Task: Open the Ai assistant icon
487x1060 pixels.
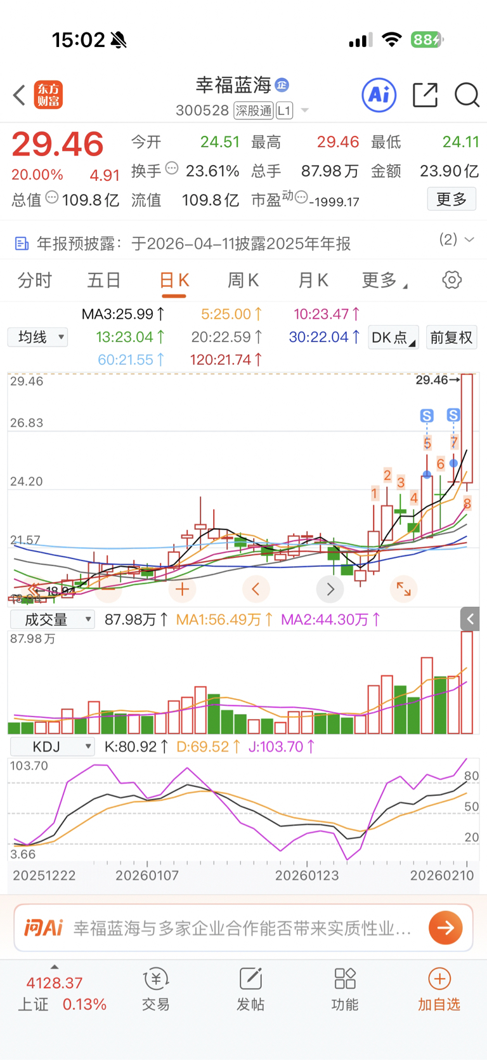Action: click(x=379, y=95)
